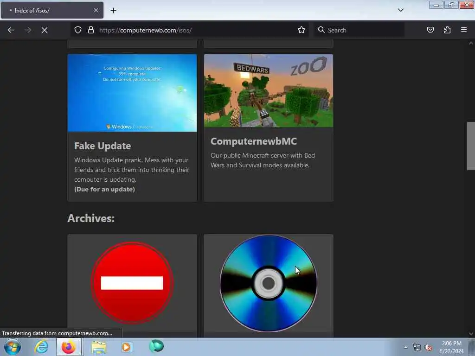
Task: Click the scrollbar up arrow
Action: (x=471, y=43)
